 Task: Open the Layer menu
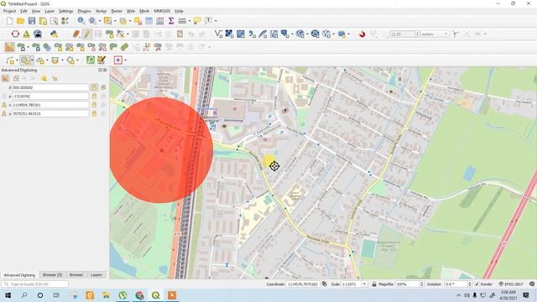pos(50,11)
